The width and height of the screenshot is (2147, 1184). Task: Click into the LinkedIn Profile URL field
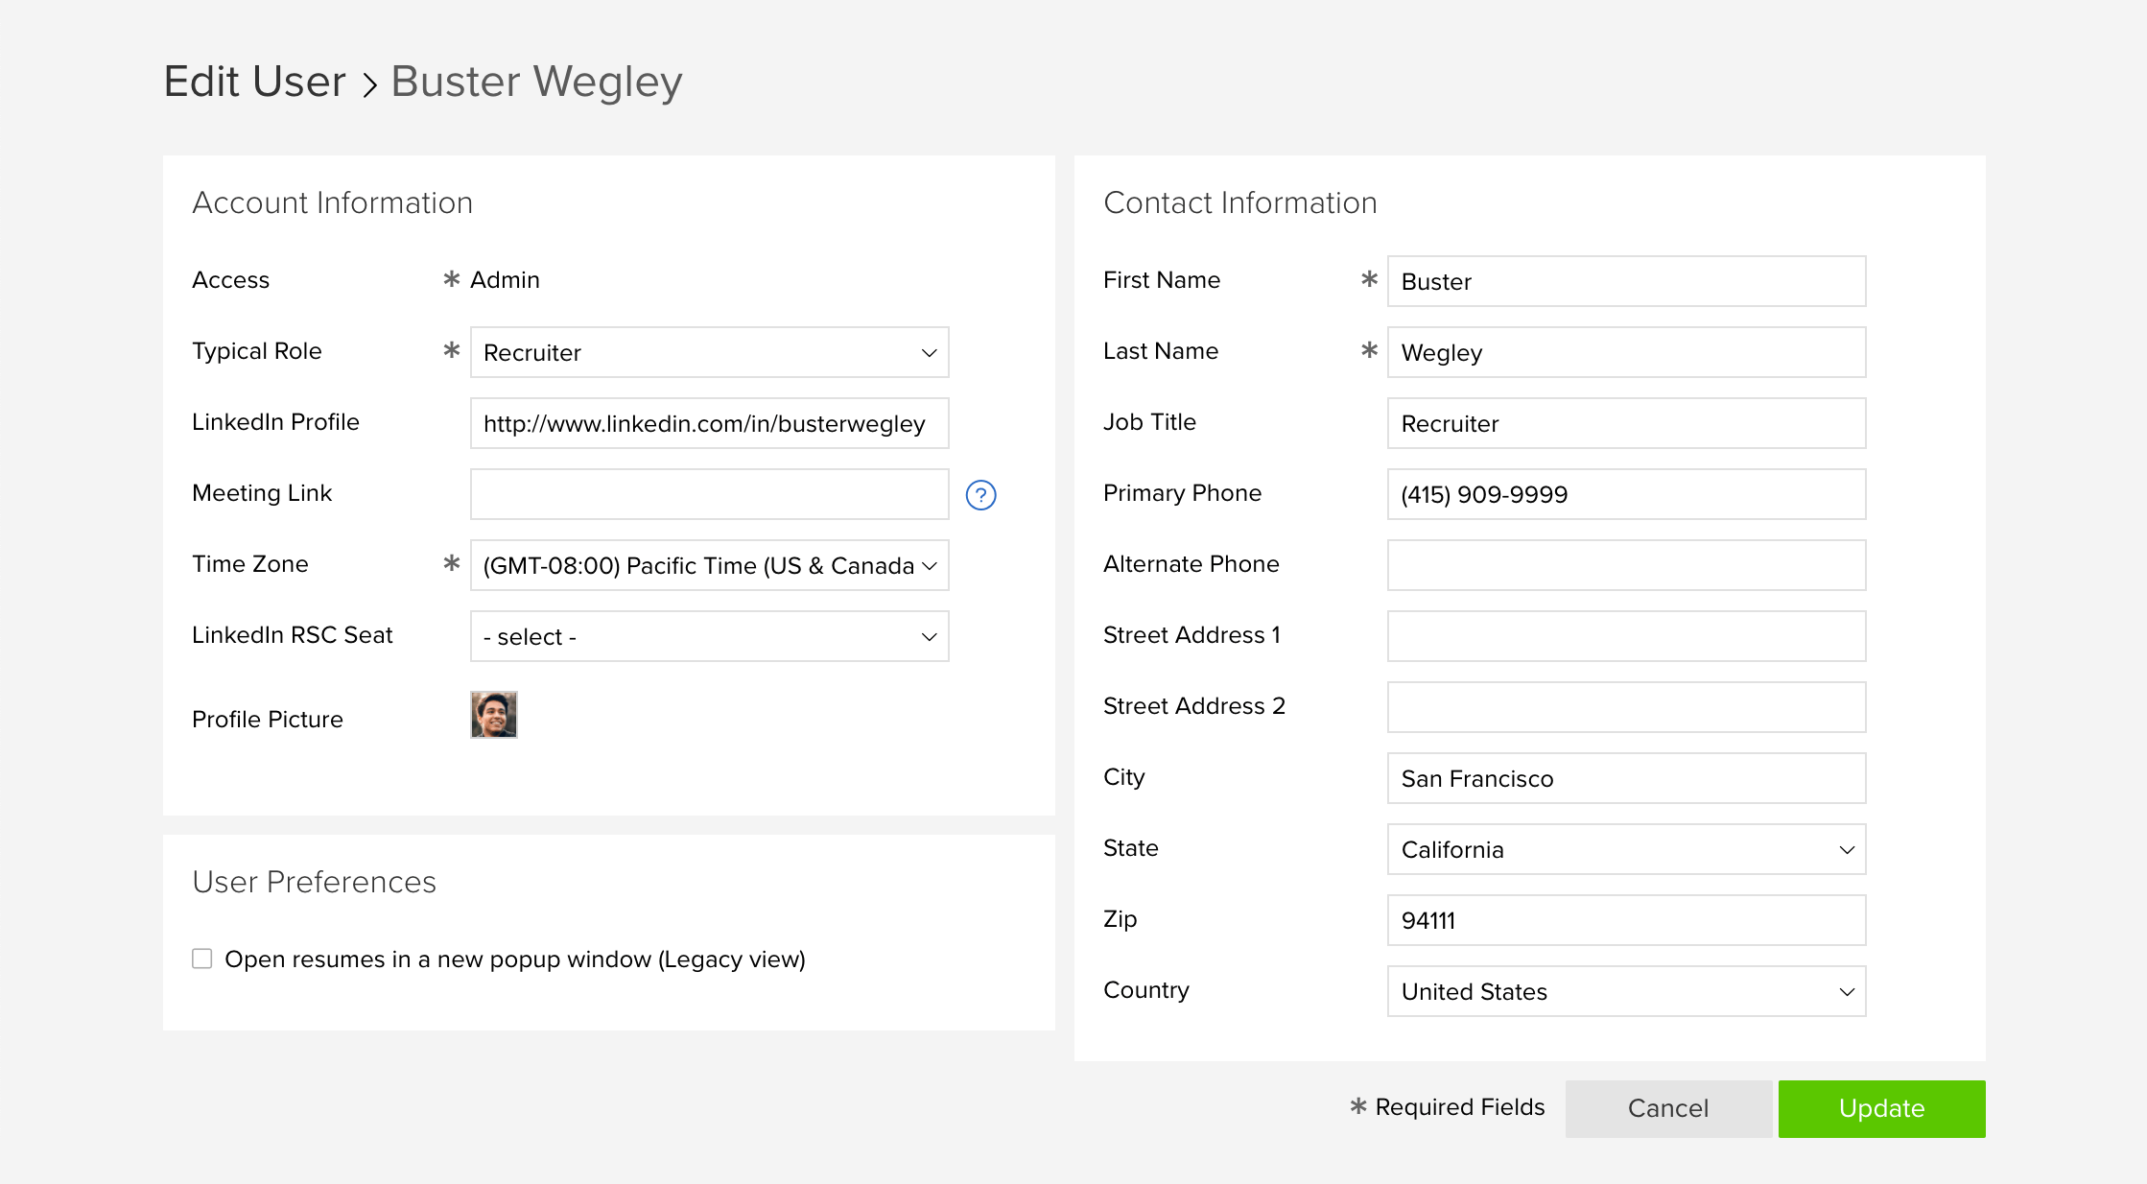click(709, 423)
